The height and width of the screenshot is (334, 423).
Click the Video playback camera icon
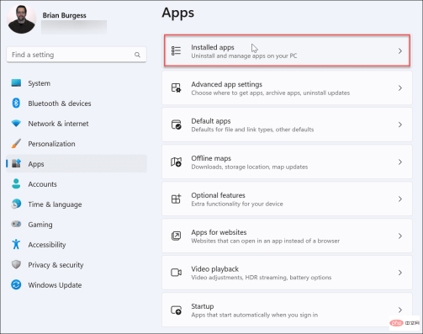176,273
